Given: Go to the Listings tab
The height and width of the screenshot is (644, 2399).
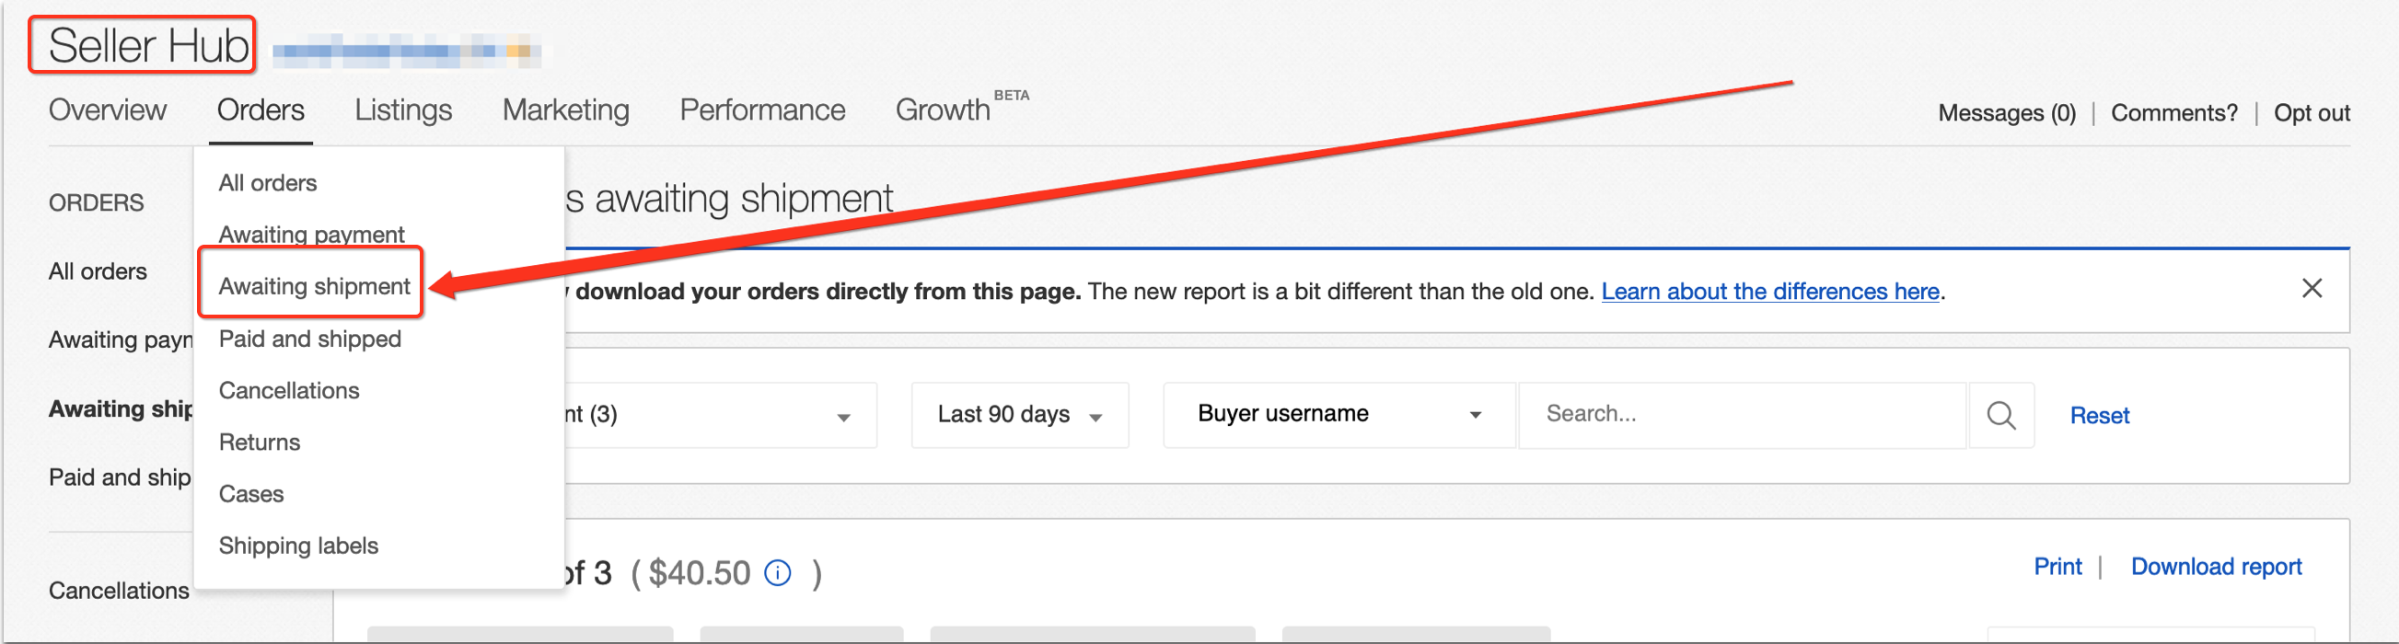Looking at the screenshot, I should [x=403, y=109].
